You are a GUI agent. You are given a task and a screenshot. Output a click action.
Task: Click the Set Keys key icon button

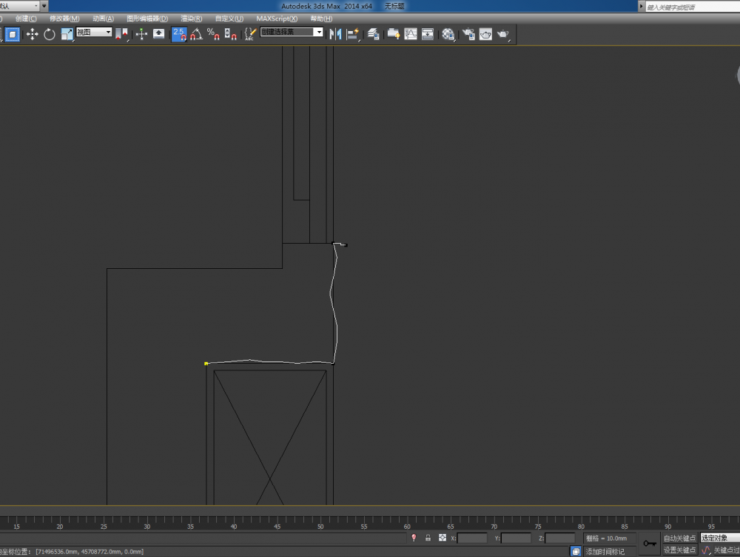tap(650, 544)
